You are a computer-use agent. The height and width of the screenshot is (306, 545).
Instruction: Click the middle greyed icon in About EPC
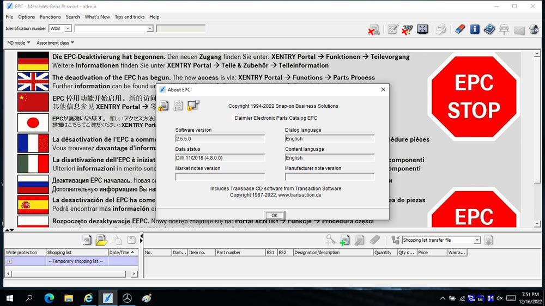[x=178, y=106]
